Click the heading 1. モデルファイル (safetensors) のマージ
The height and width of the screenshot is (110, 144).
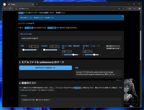41,62
